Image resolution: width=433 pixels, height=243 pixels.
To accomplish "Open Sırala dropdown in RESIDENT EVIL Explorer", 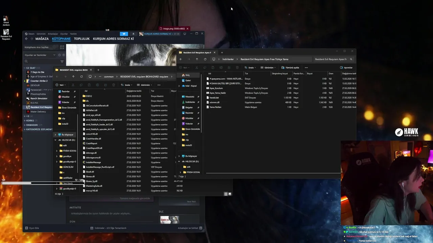I will [127, 85].
